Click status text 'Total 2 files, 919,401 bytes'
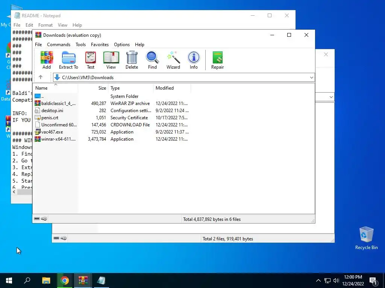Viewport: 385px width, 288px height. click(228, 238)
